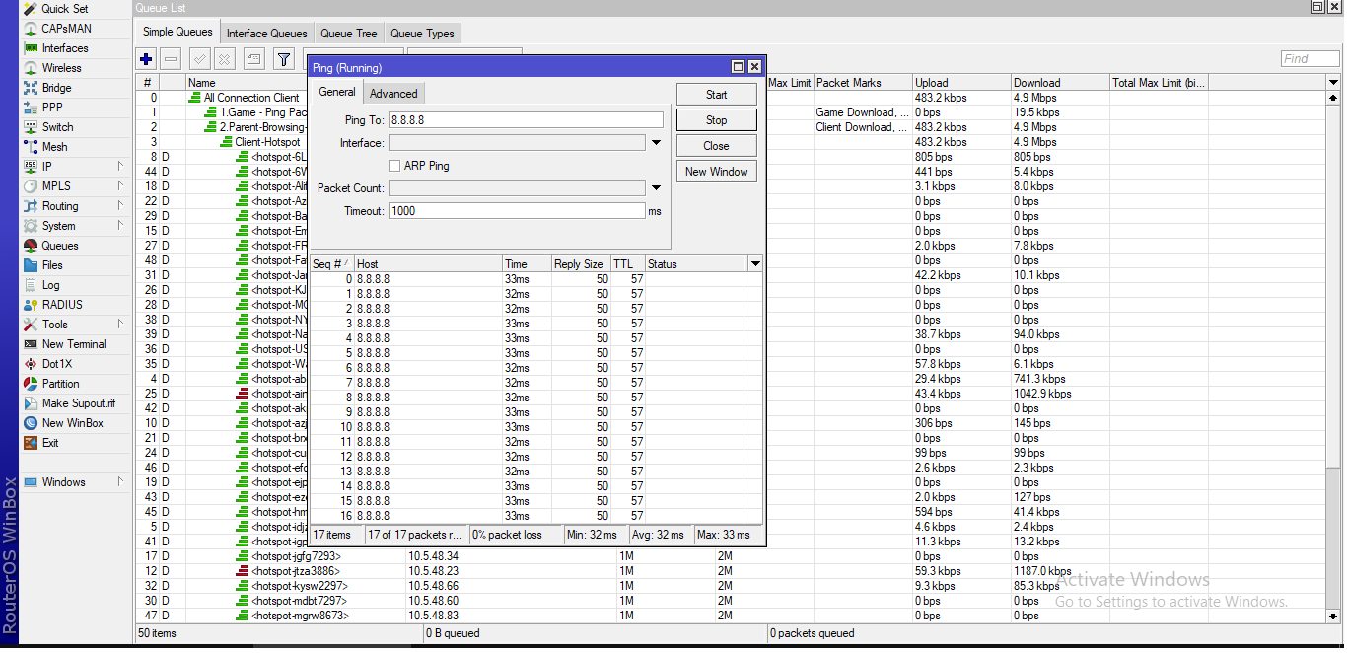Maximize the Queue List window icon
This screenshot has height=653, width=1347.
tap(1317, 7)
